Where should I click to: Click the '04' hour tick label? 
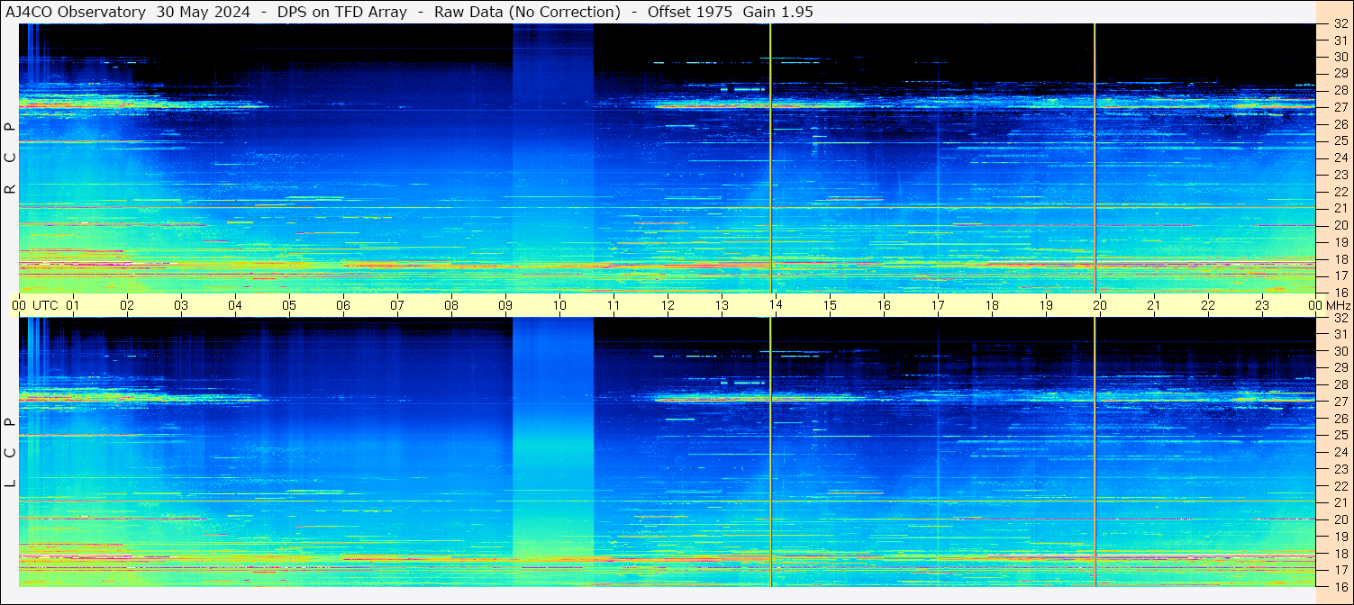[235, 305]
